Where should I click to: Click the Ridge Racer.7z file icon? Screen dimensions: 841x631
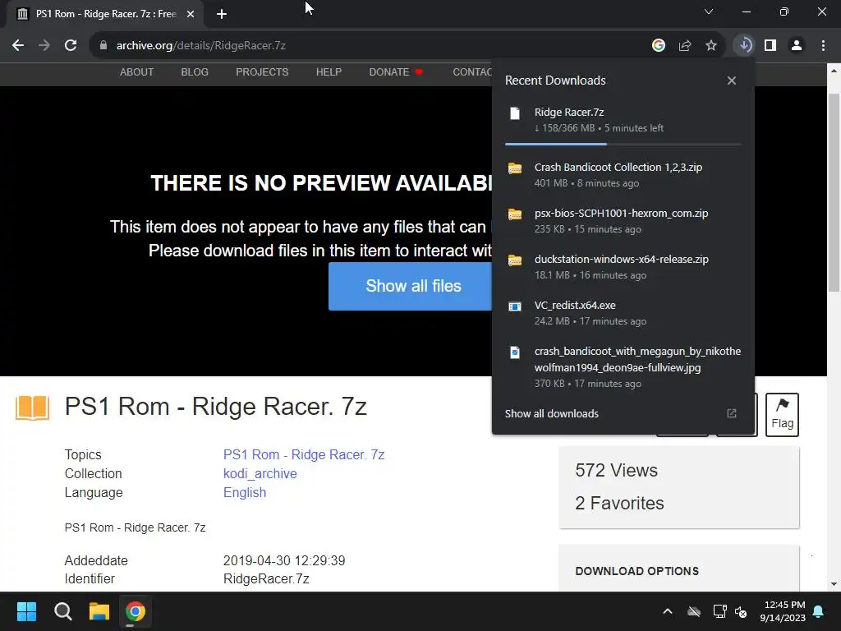pos(515,113)
